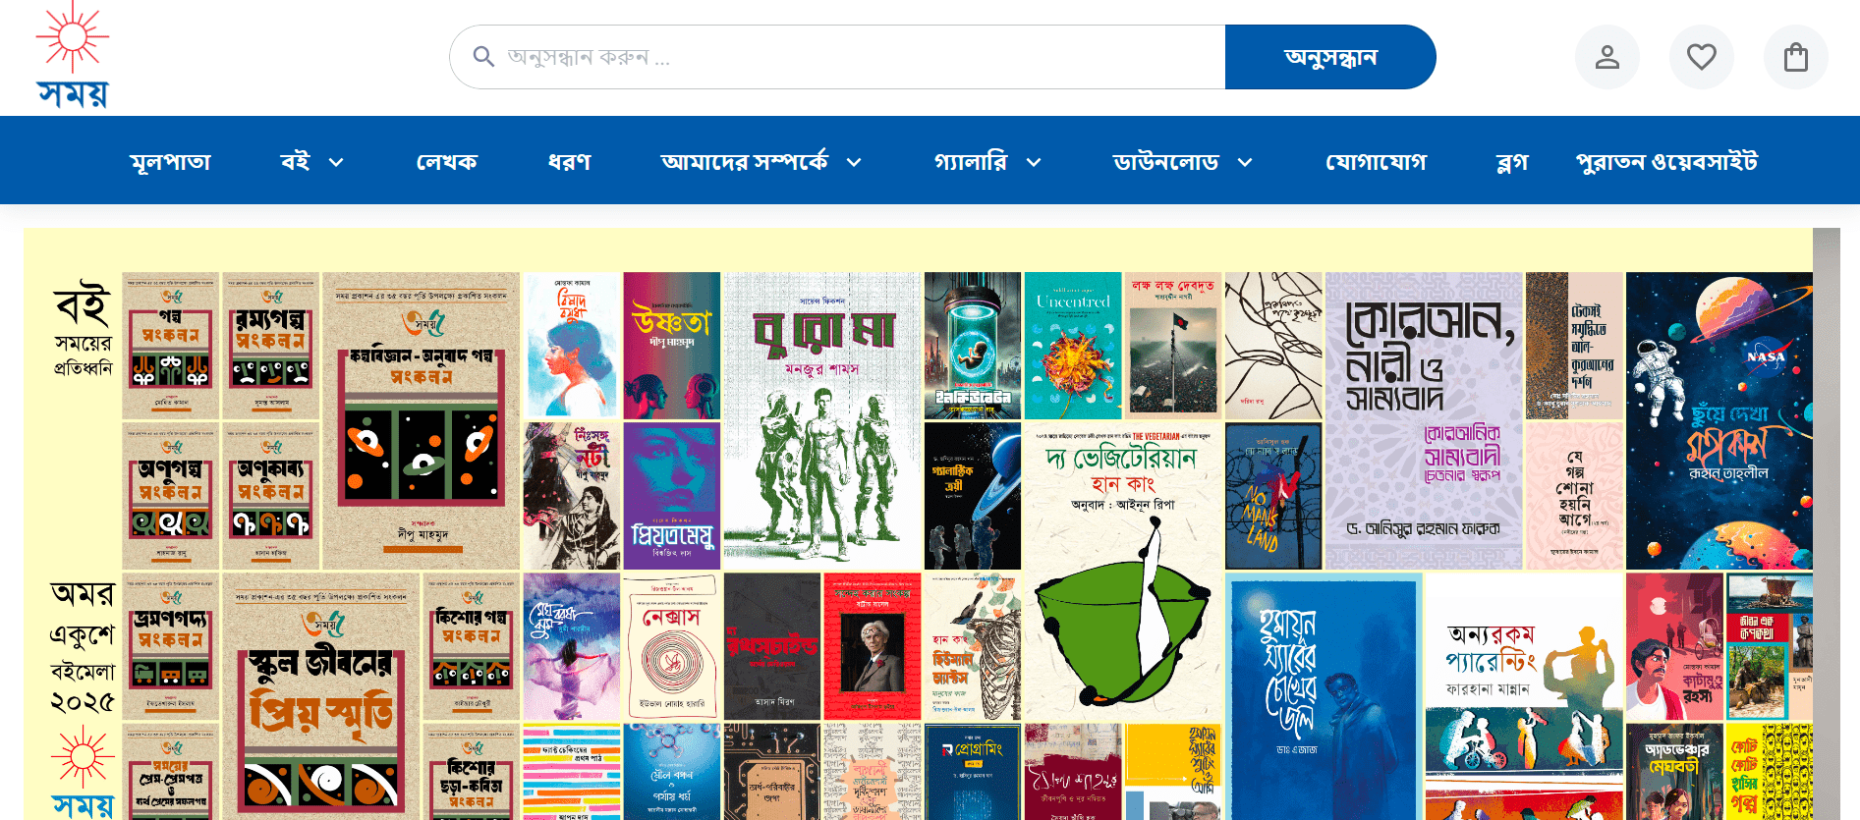Go to the মূলপাতা menu item
Image resolution: width=1860 pixels, height=820 pixels.
coord(171,162)
